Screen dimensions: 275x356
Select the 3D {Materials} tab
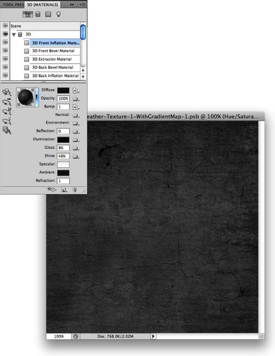(42, 5)
